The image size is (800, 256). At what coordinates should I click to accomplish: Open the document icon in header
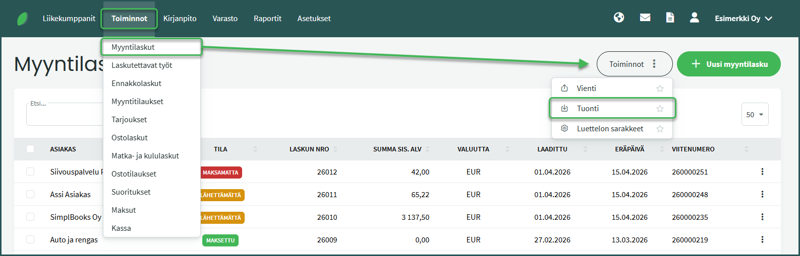click(670, 18)
